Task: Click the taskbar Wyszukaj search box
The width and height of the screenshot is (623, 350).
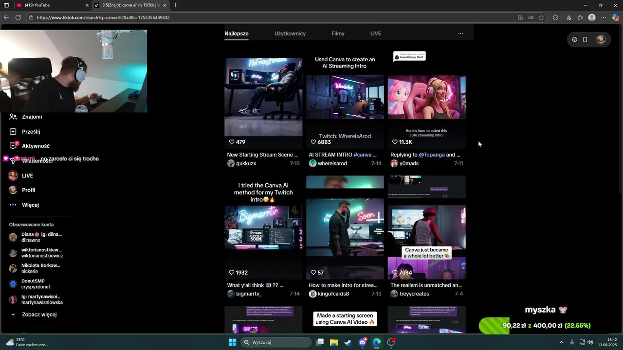Action: (276, 342)
